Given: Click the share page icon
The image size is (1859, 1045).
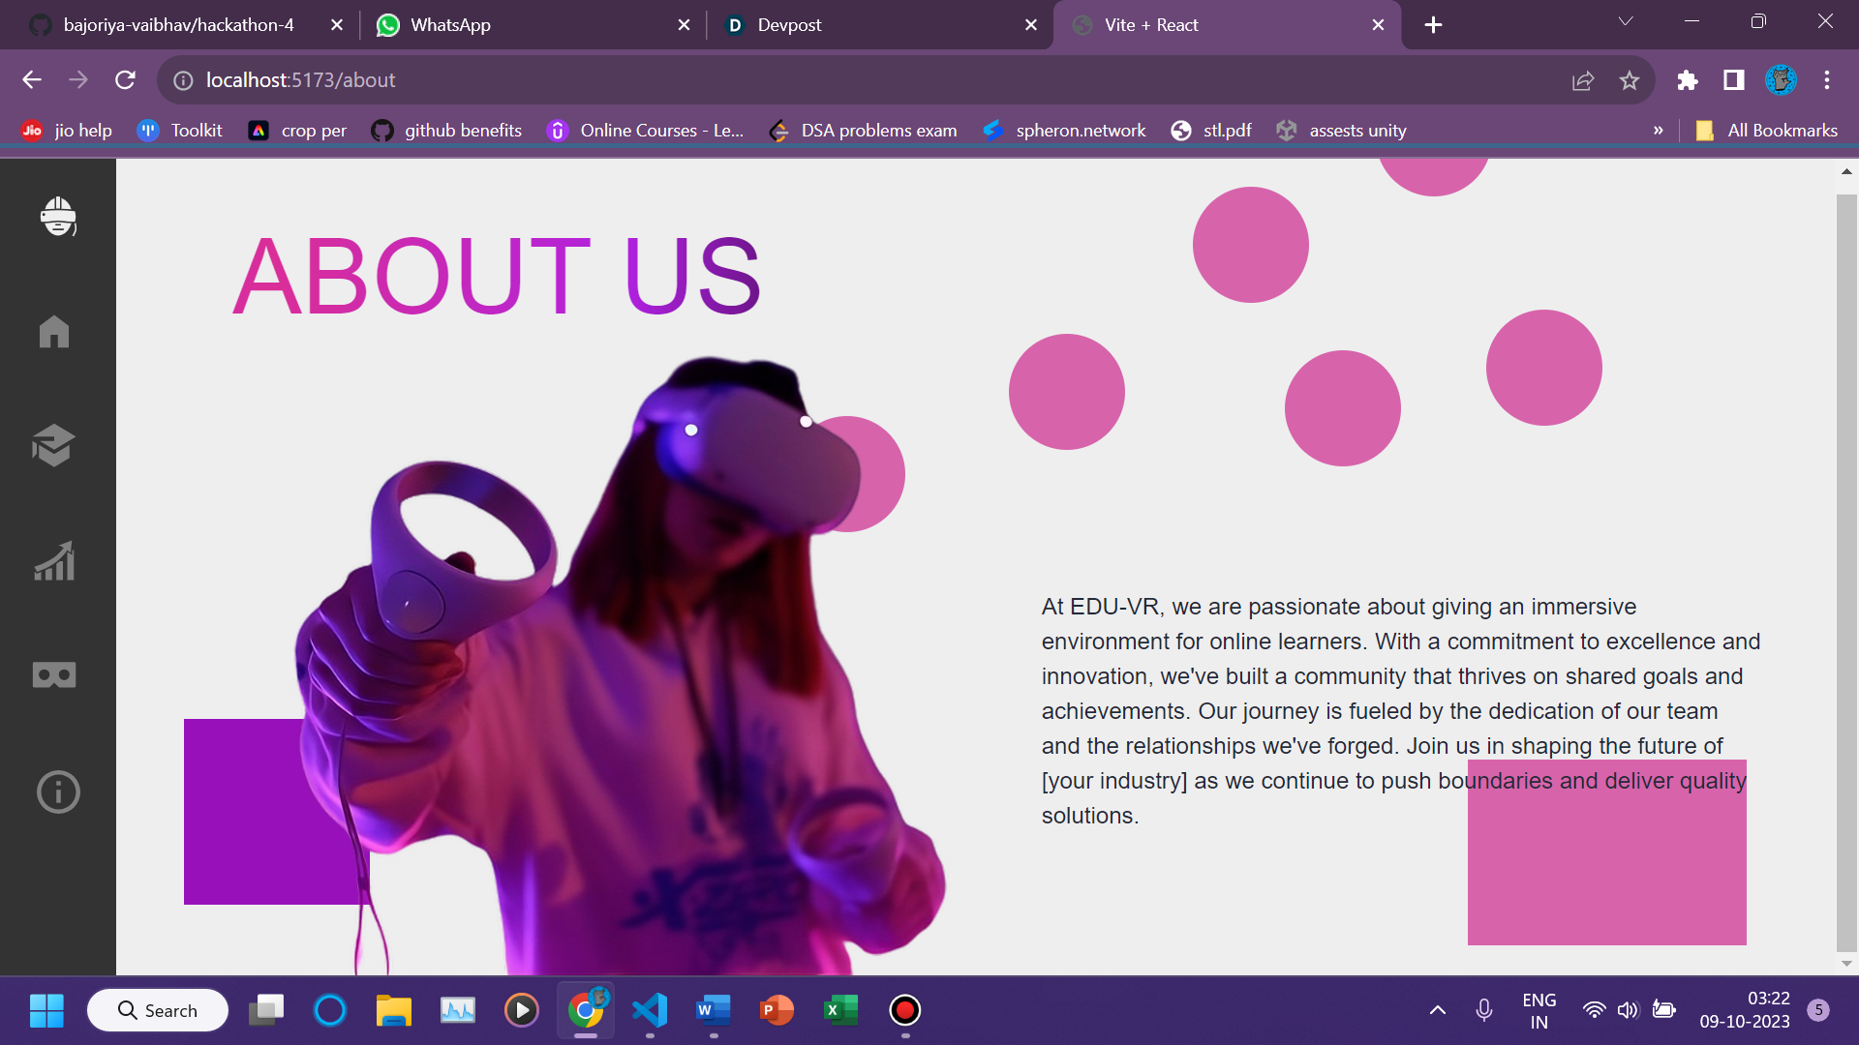Looking at the screenshot, I should point(1583,80).
